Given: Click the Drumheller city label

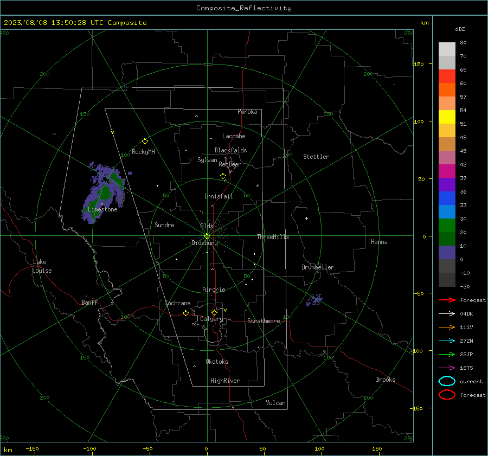Looking at the screenshot, I should pyautogui.click(x=318, y=267).
